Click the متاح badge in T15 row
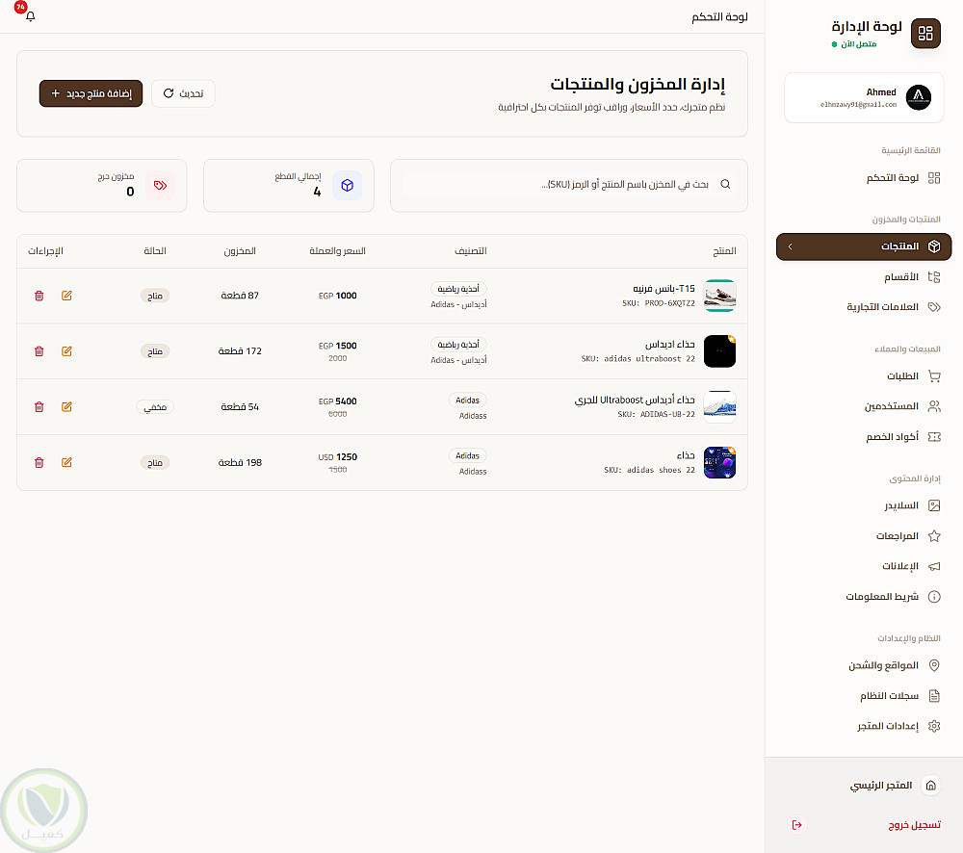The image size is (963, 853). 155,296
